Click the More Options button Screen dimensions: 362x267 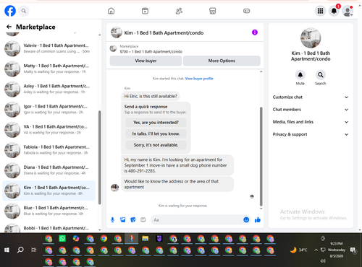222,61
